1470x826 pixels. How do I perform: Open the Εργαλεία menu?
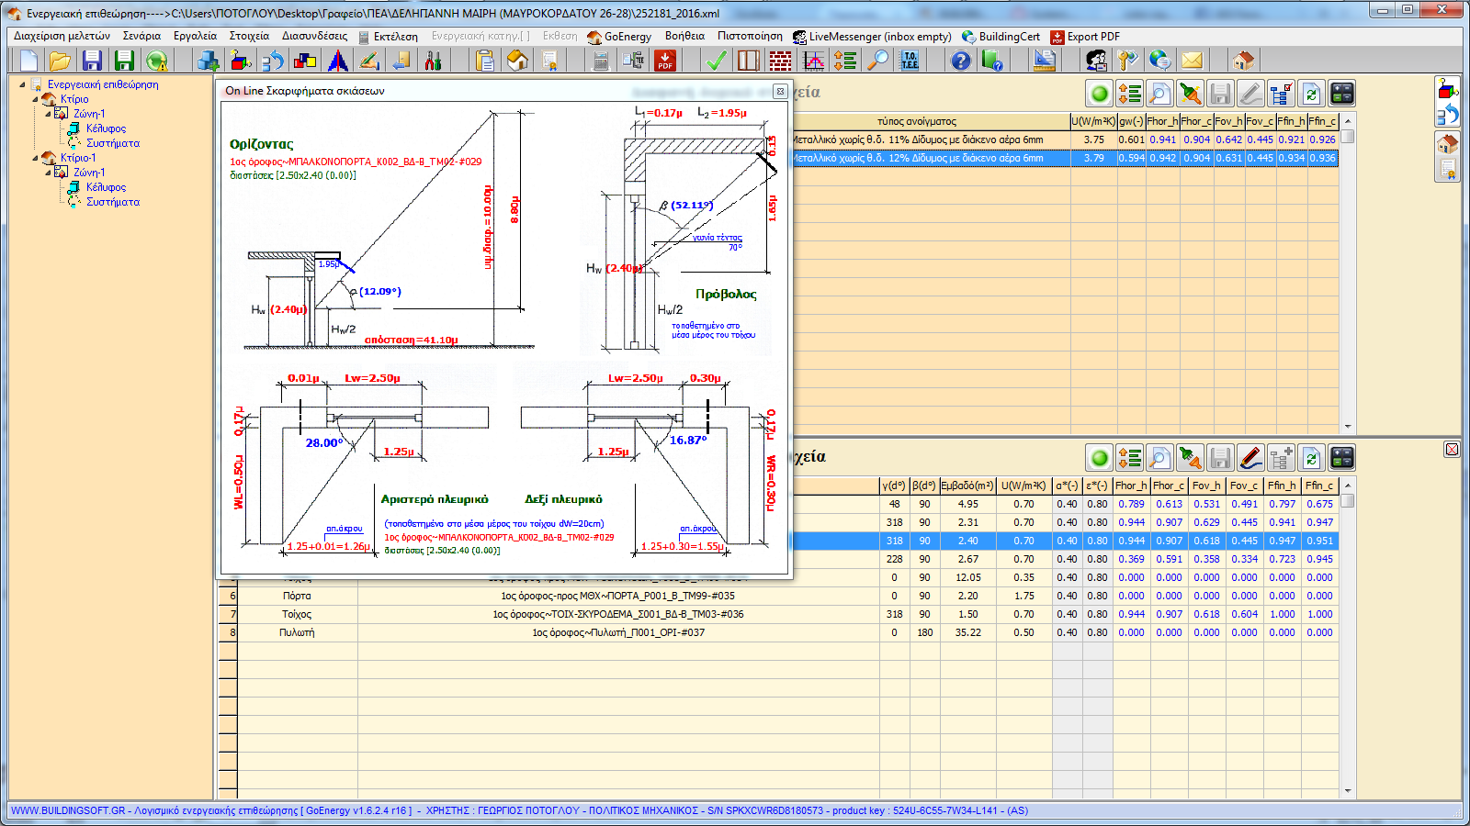(195, 37)
